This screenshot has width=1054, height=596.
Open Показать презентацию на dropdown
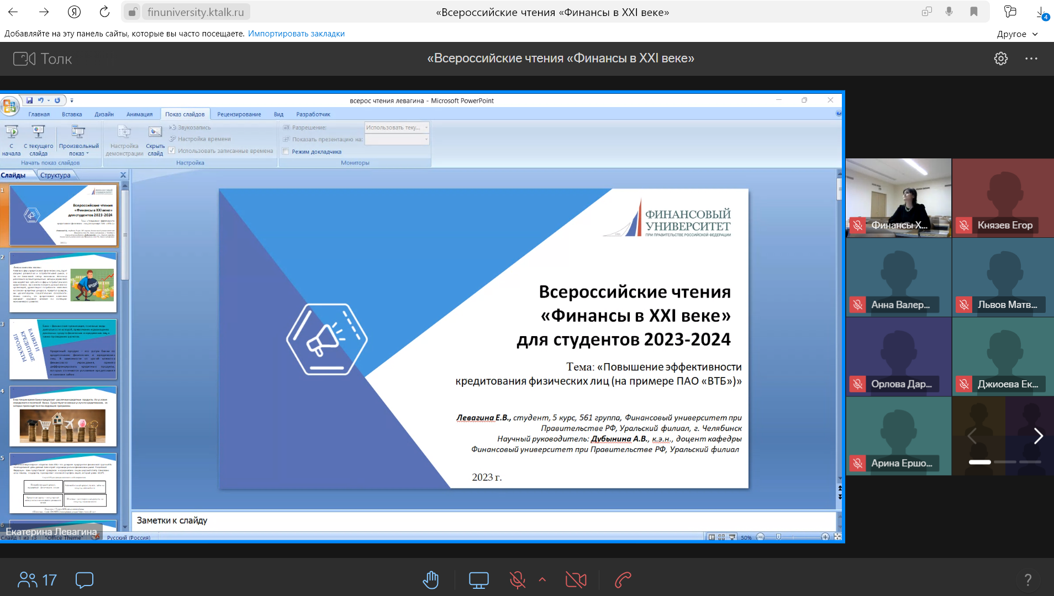(x=397, y=139)
